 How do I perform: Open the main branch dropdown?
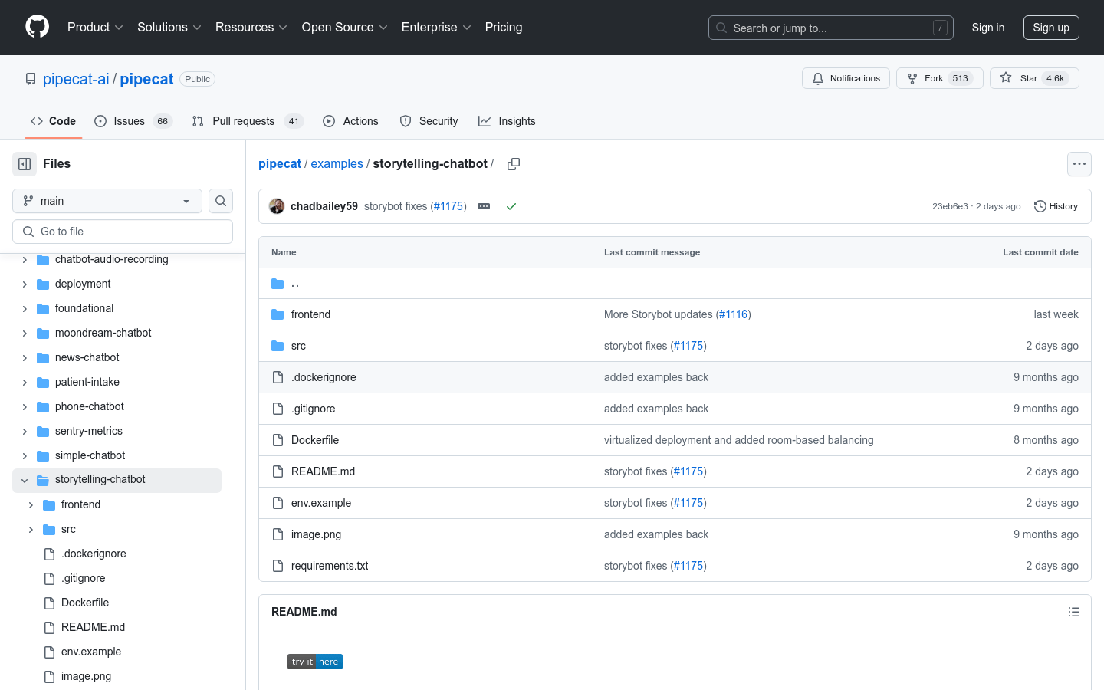pos(107,201)
